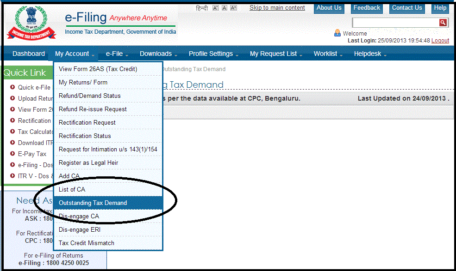Click the e-Filing Anywhere Anytime title
Image resolution: width=456 pixels, height=271 pixels.
pyautogui.click(x=116, y=18)
